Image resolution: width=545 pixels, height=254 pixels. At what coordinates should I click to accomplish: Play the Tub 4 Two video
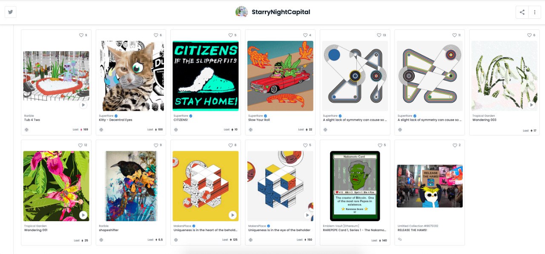tap(83, 105)
